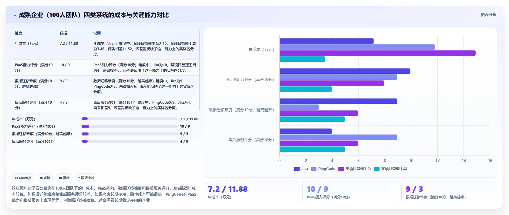Screen dimensions: 509x215
Task: Click the 图表分析 label in the header
Action: 488,15
